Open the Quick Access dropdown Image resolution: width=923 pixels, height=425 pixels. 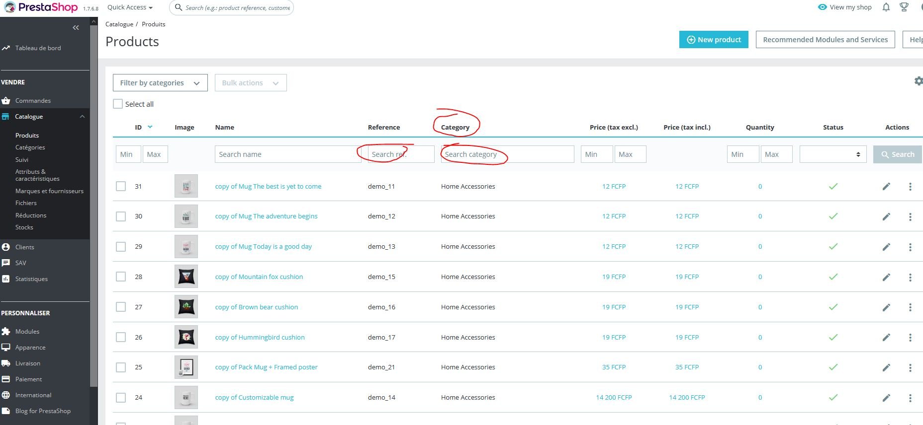(x=130, y=7)
